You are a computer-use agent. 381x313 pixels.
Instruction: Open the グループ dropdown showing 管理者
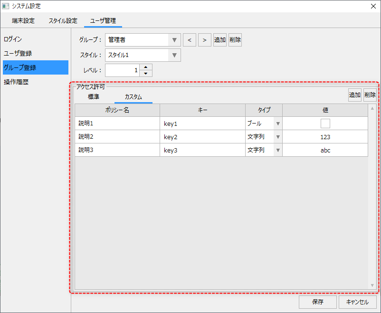pos(174,40)
